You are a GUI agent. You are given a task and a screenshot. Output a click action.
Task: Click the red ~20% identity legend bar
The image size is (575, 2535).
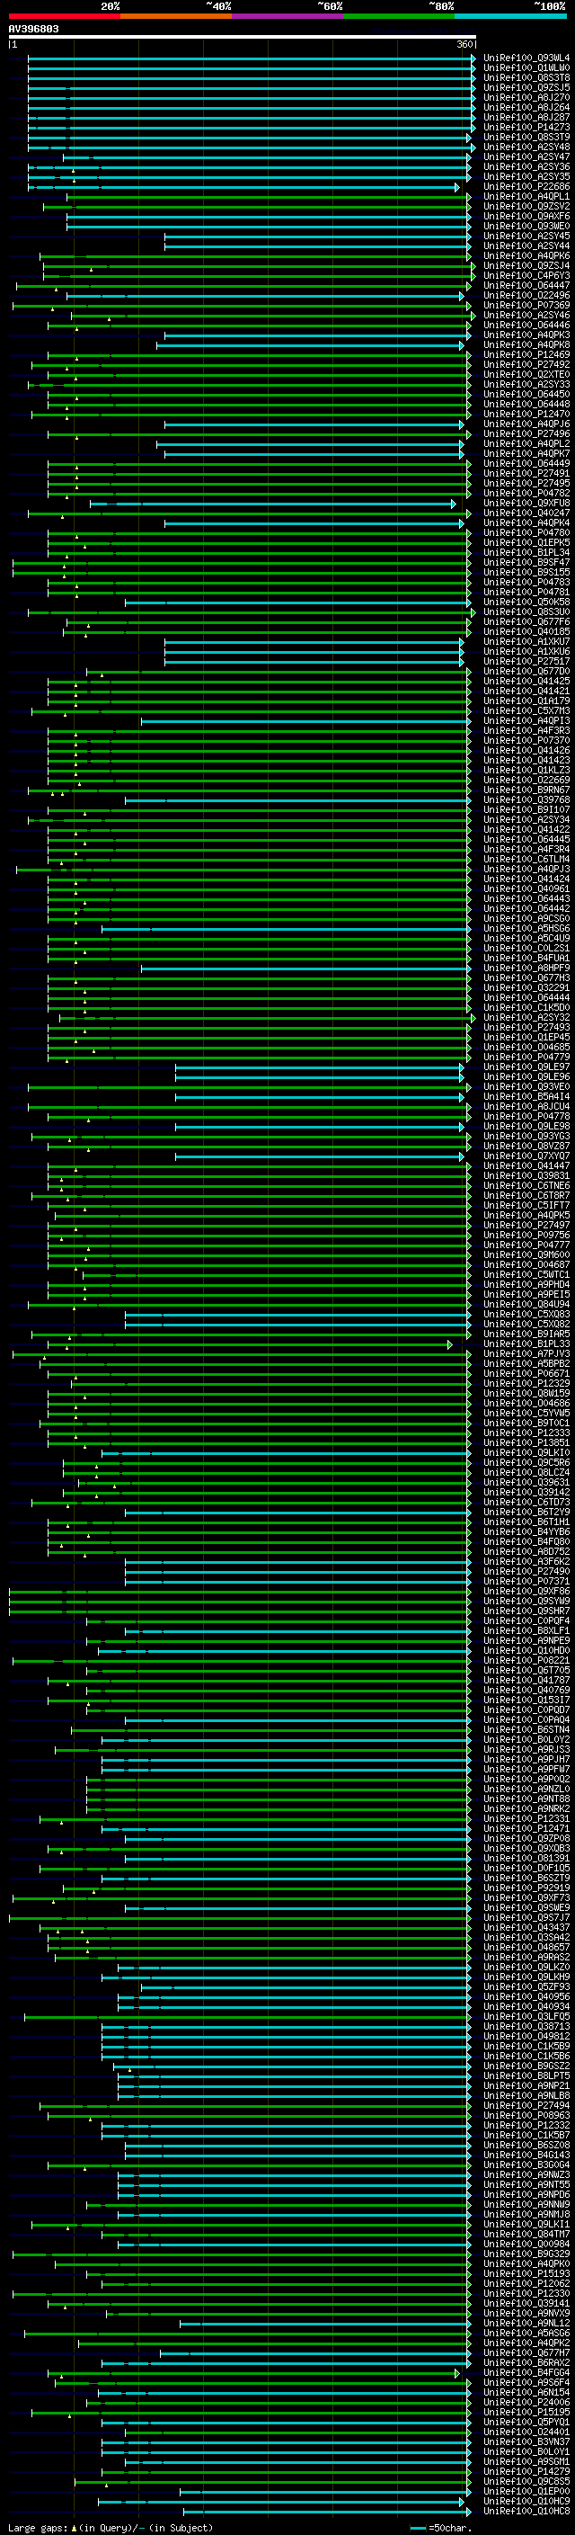click(64, 16)
